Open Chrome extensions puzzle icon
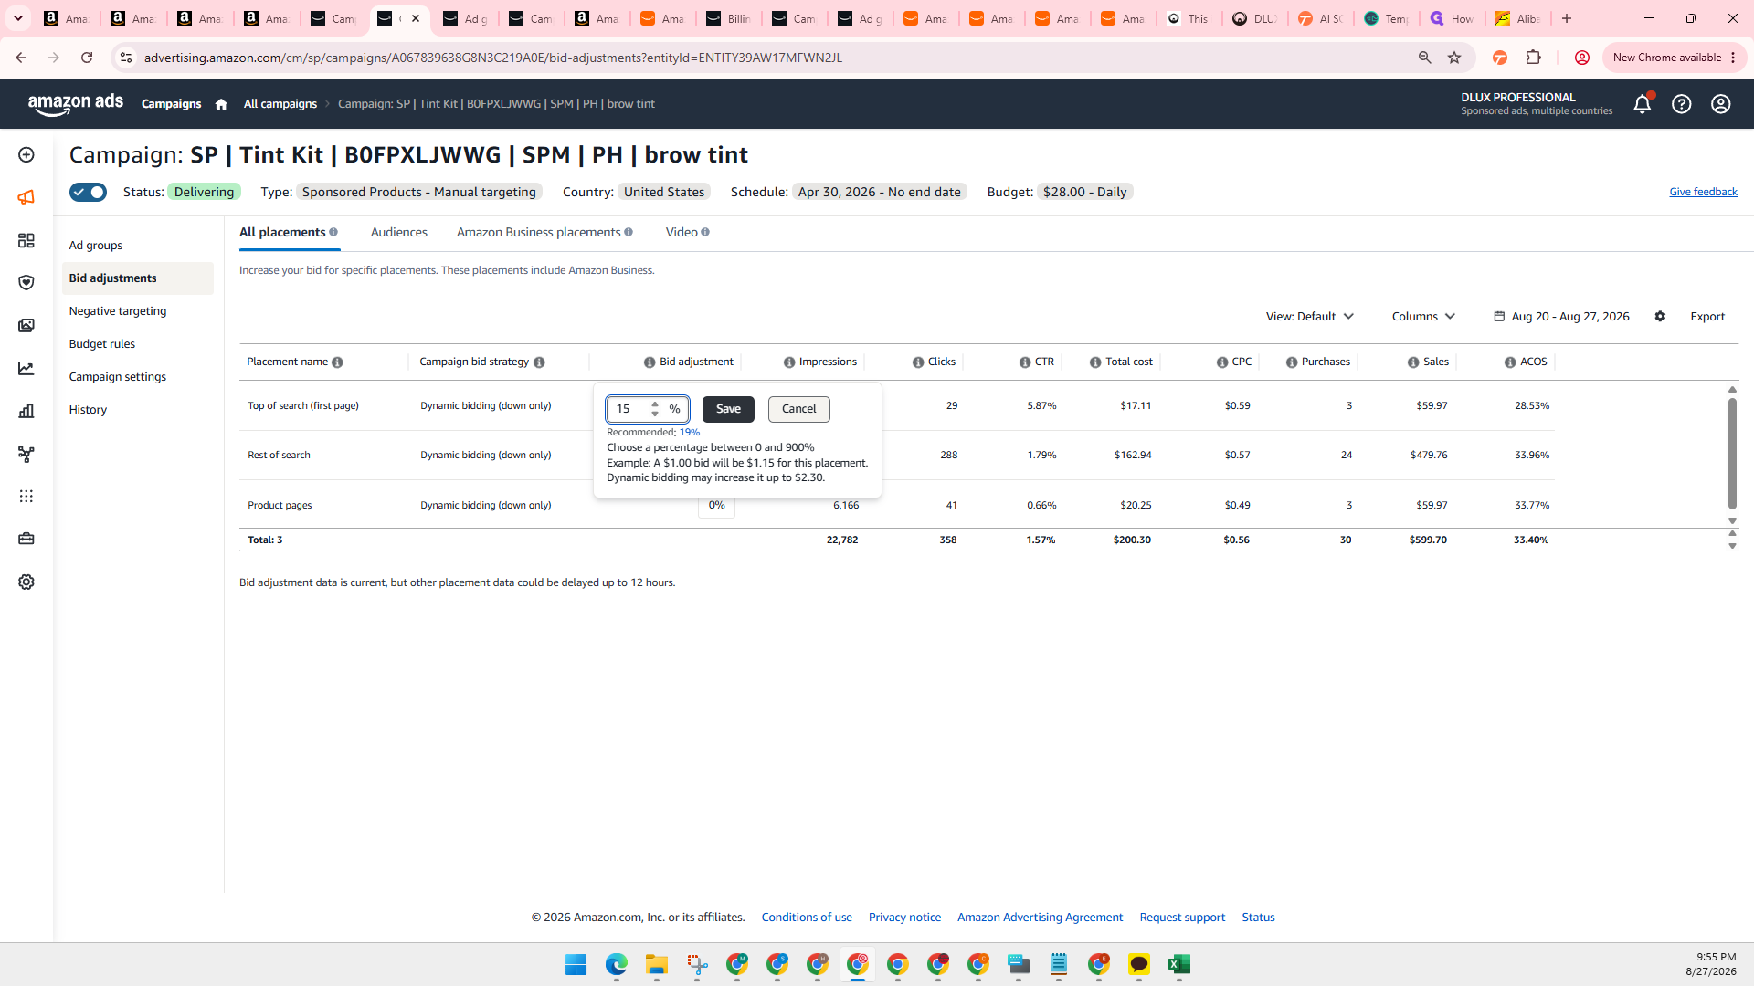This screenshot has width=1754, height=986. 1533,58
